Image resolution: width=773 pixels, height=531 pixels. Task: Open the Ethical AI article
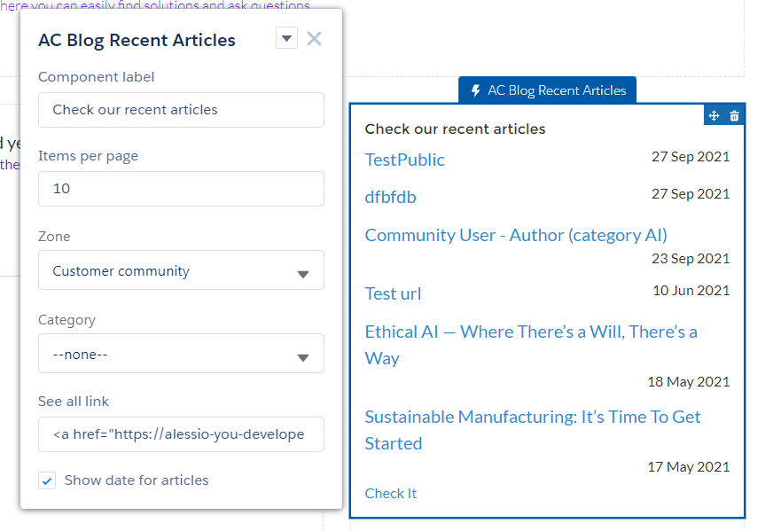click(530, 332)
